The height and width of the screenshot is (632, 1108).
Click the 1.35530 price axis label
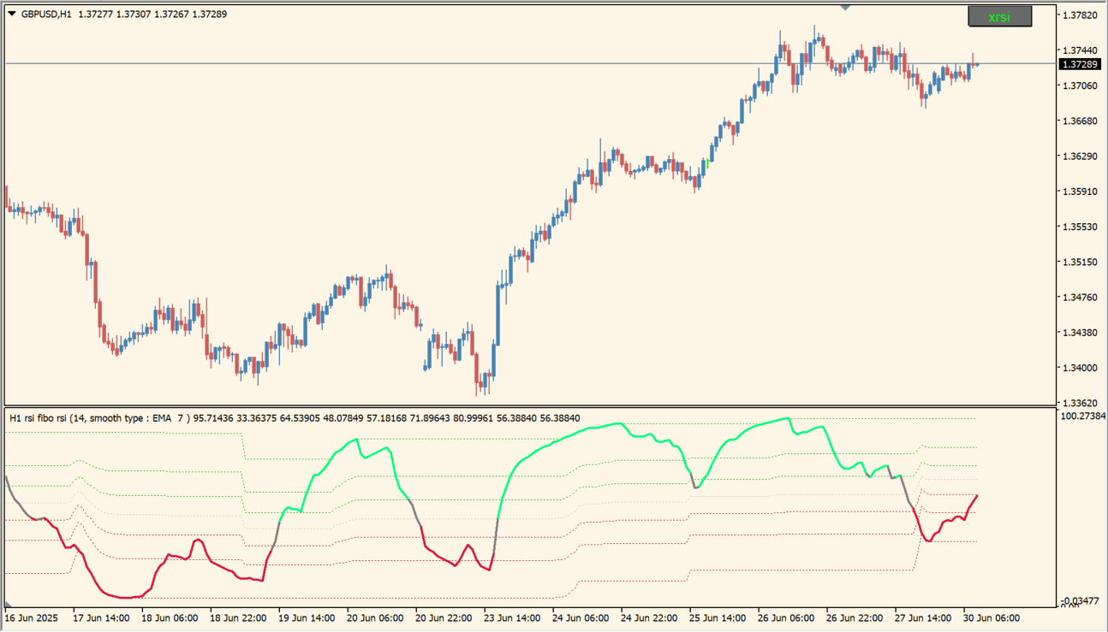tap(1080, 227)
